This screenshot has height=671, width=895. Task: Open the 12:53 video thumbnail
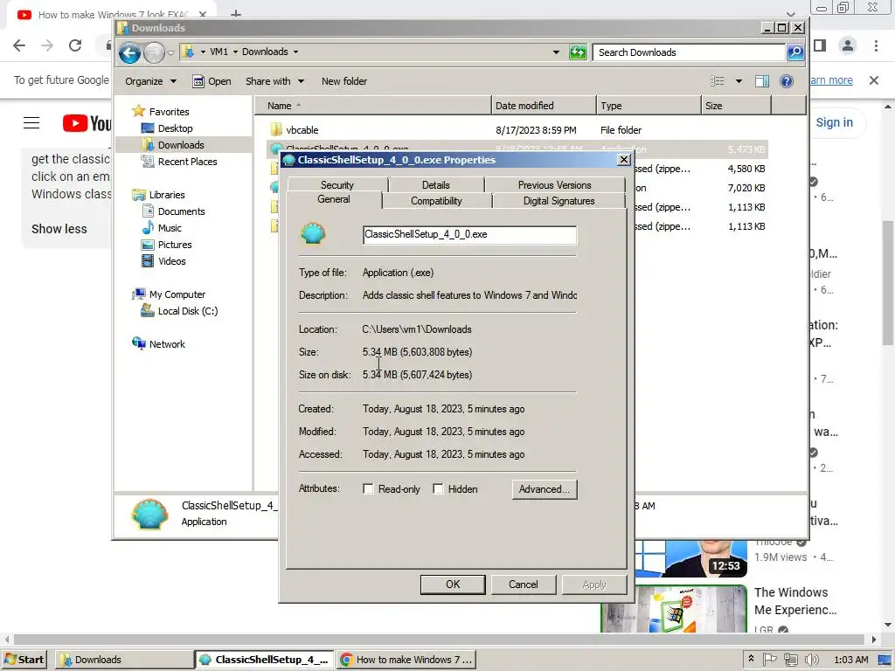coord(690,558)
